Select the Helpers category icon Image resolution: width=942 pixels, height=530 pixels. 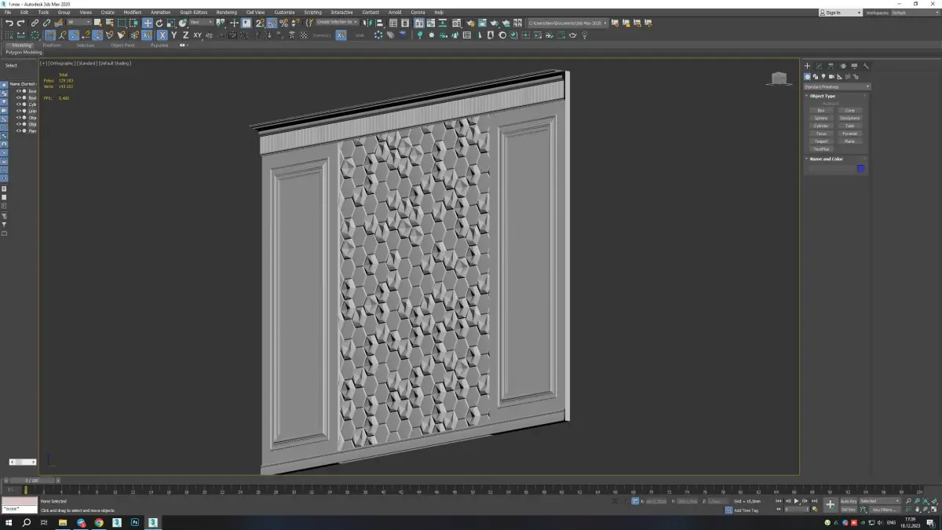point(839,77)
